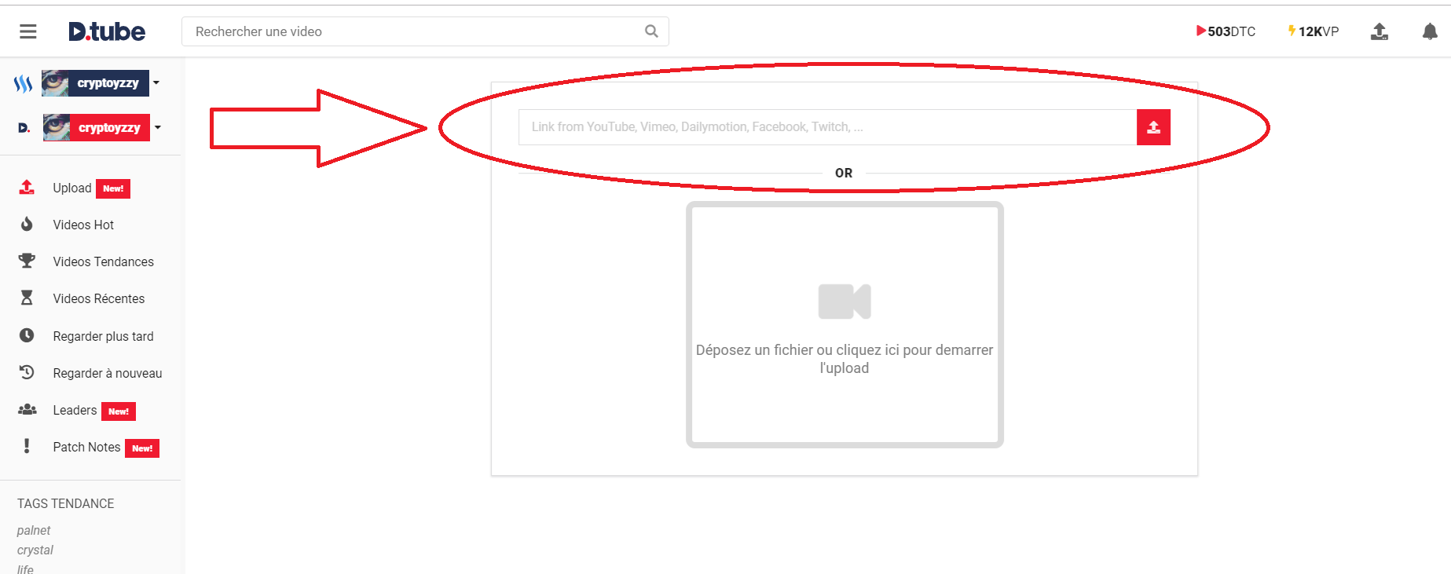Click the history icon for Regarder à nouveau

[x=27, y=372]
